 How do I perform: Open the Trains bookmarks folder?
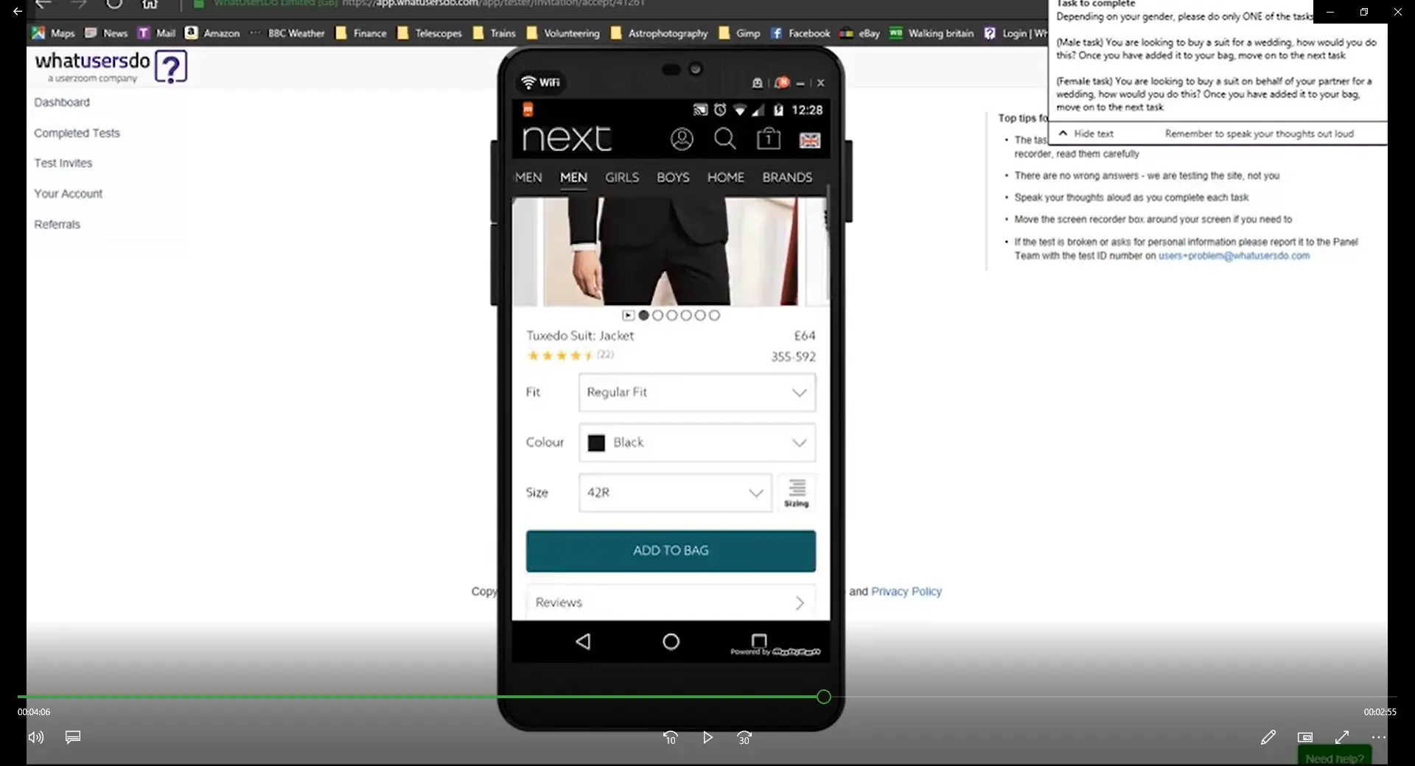[494, 33]
